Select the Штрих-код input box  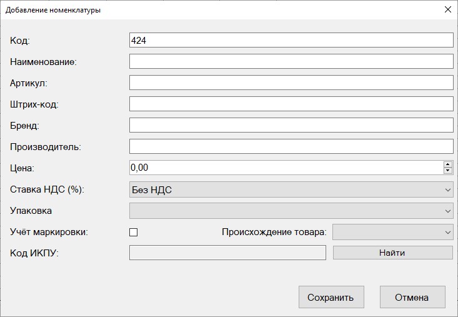pyautogui.click(x=291, y=104)
